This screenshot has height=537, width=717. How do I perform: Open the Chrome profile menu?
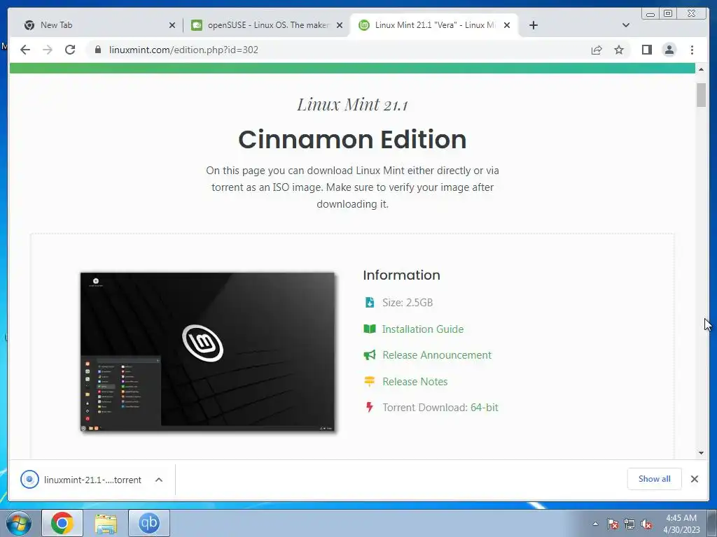[669, 50]
